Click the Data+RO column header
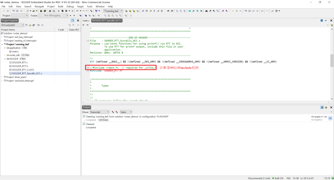Viewport: 334px width, 180px height. (x=74, y=30)
